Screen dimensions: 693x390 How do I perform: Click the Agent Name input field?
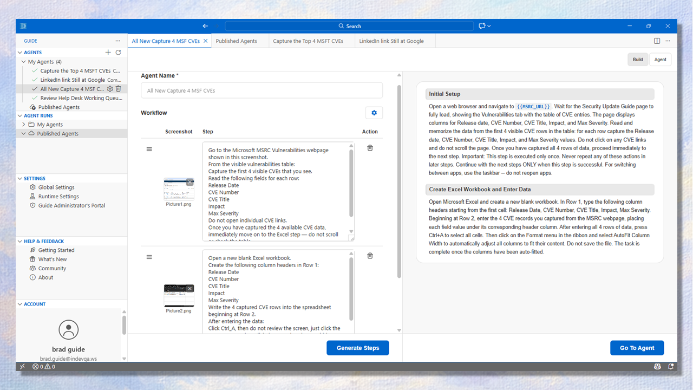[x=261, y=90]
